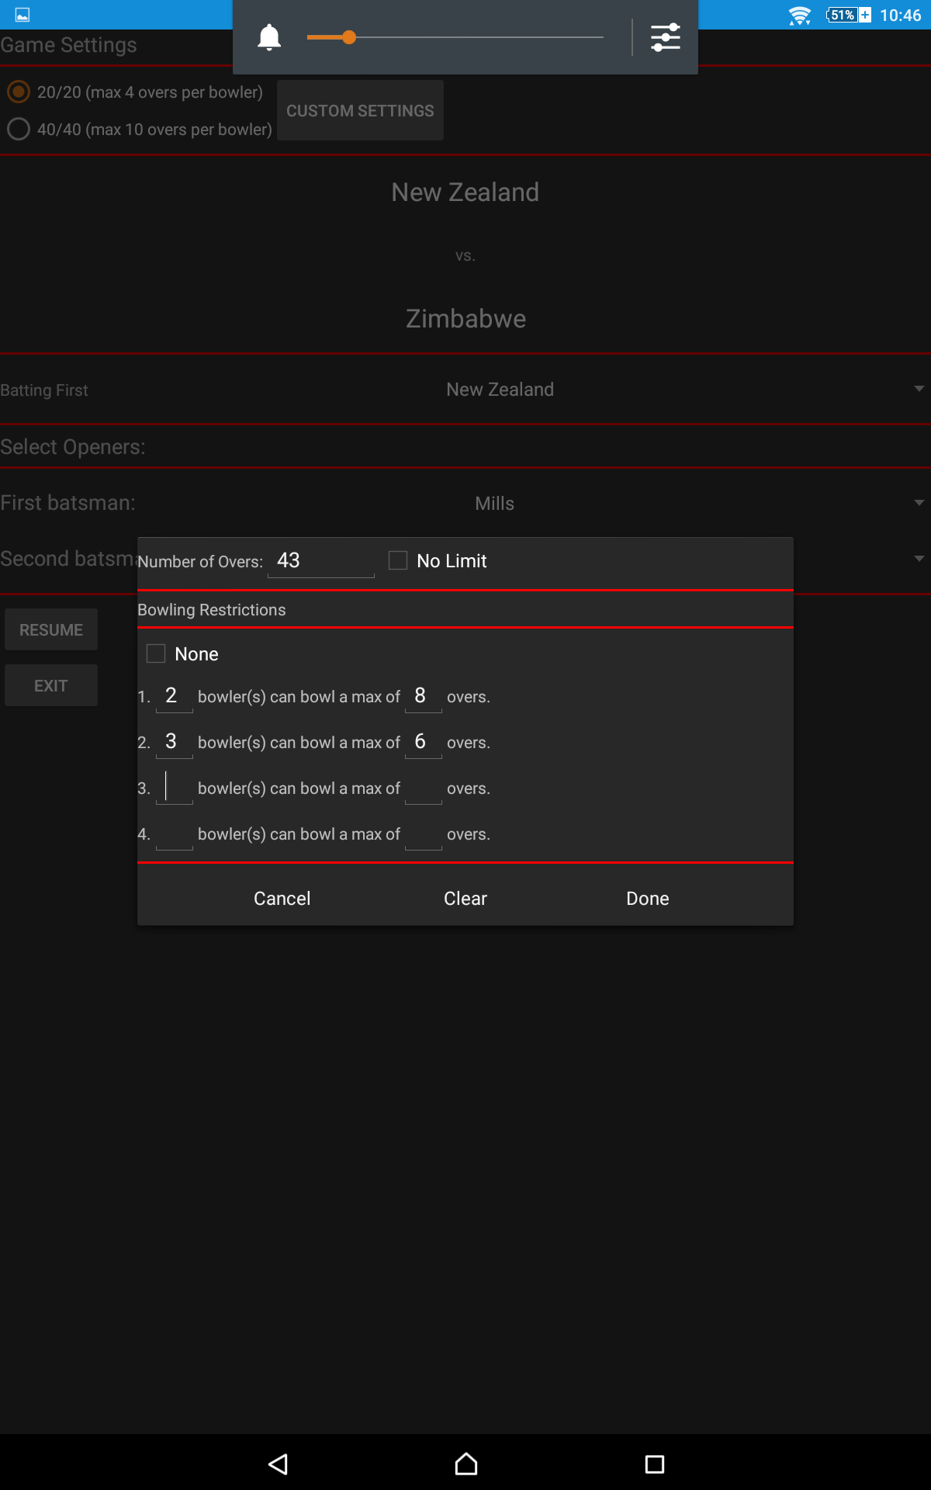Image resolution: width=931 pixels, height=1490 pixels.
Task: Adjust the notification volume slider
Action: [x=455, y=37]
